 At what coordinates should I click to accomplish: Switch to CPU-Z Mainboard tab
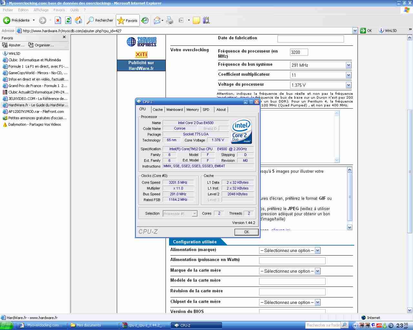(175, 110)
